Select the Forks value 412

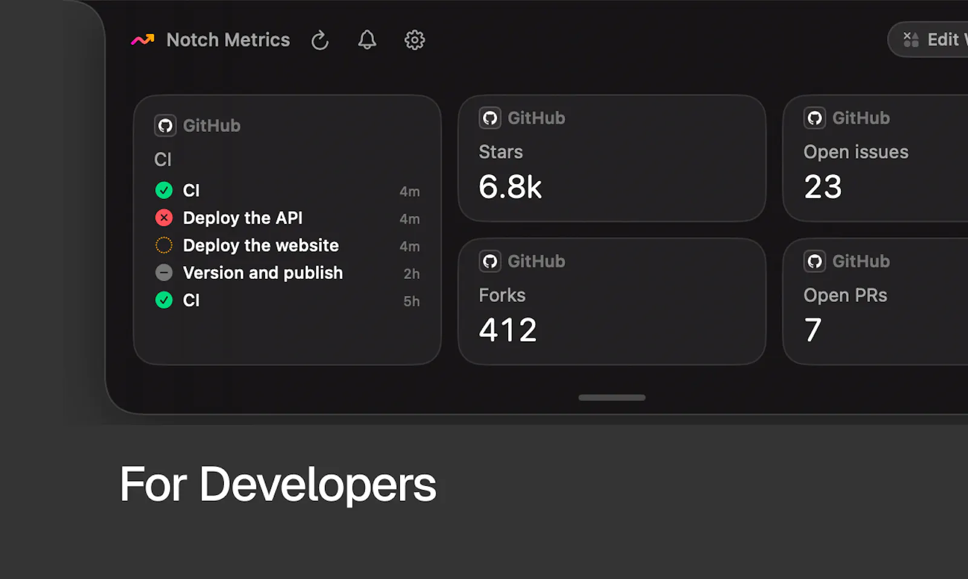tap(508, 330)
